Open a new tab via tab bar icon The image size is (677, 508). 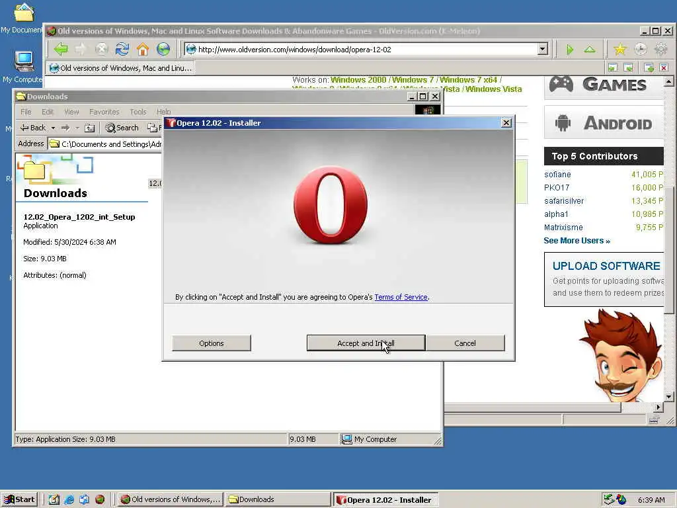tap(649, 67)
